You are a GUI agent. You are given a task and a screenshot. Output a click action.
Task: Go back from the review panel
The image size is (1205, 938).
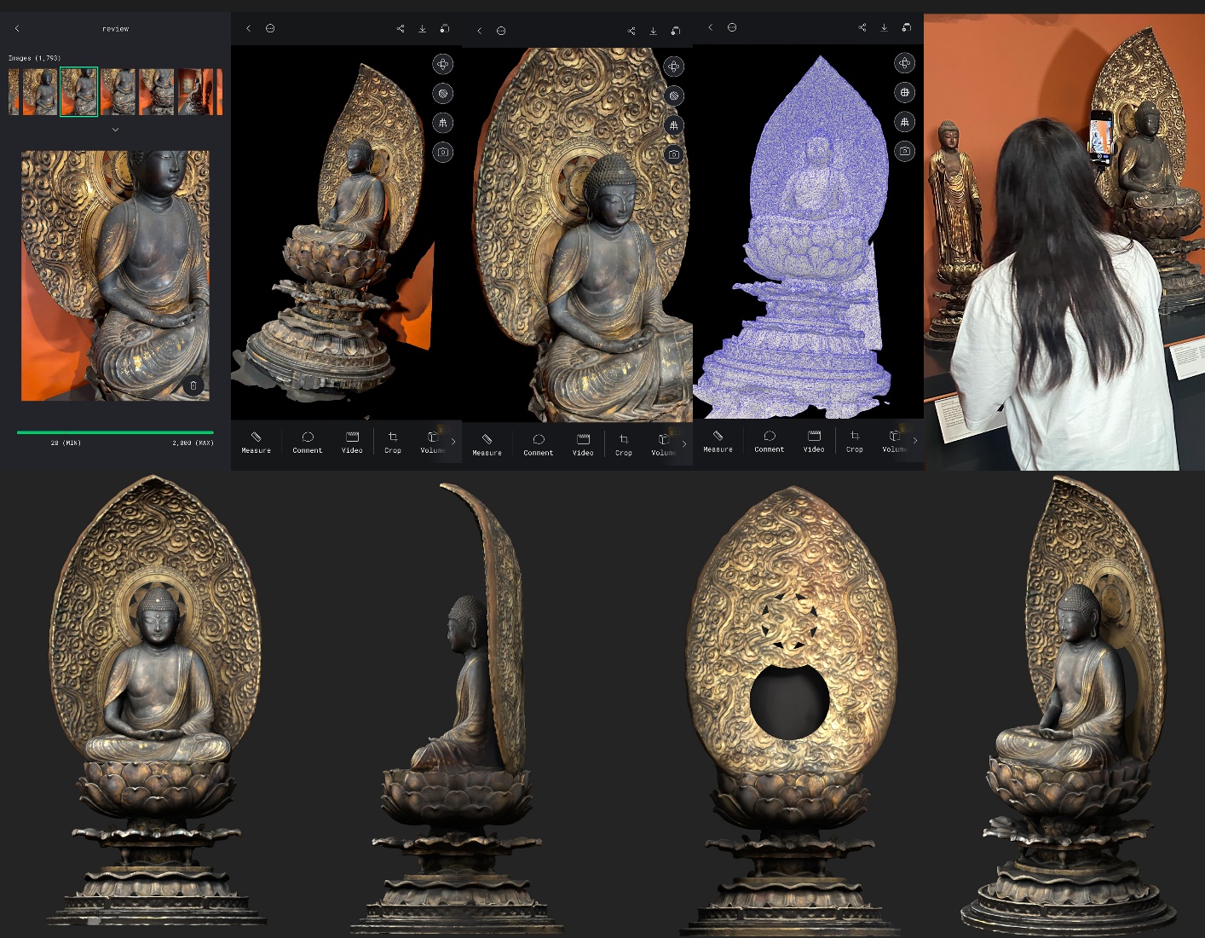point(17,29)
